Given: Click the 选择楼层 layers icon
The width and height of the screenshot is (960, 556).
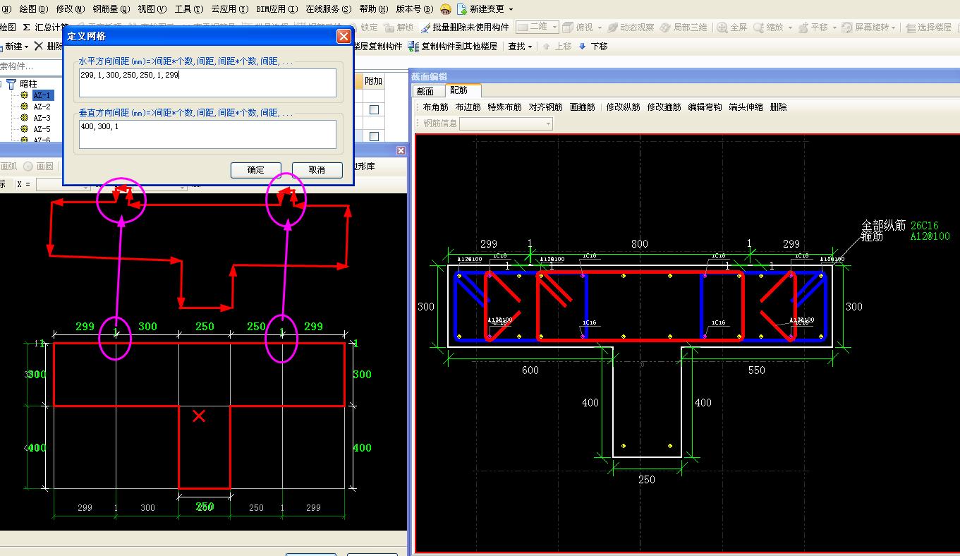Looking at the screenshot, I should [x=911, y=28].
